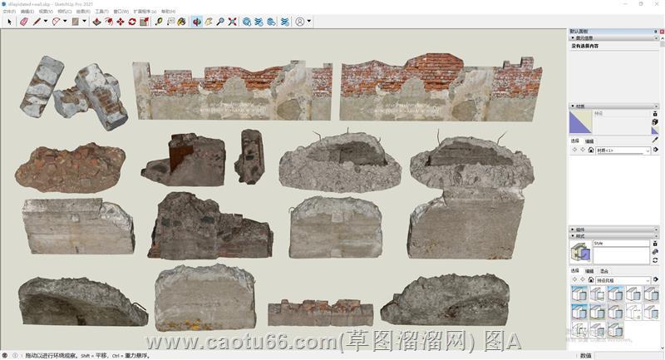Open the Edit menu
This screenshot has width=665, height=360.
pyautogui.click(x=27, y=12)
